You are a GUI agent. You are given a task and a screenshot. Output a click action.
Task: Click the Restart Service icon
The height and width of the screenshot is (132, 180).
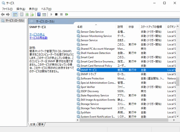click(67, 14)
